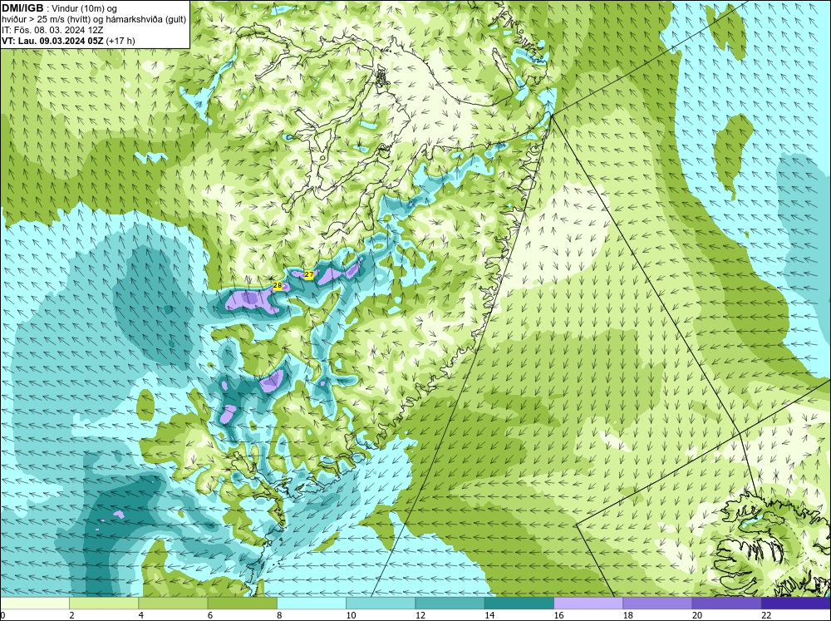The image size is (831, 621).
Task: Select the 2–4 m/s light green swatch
Action: point(104,604)
